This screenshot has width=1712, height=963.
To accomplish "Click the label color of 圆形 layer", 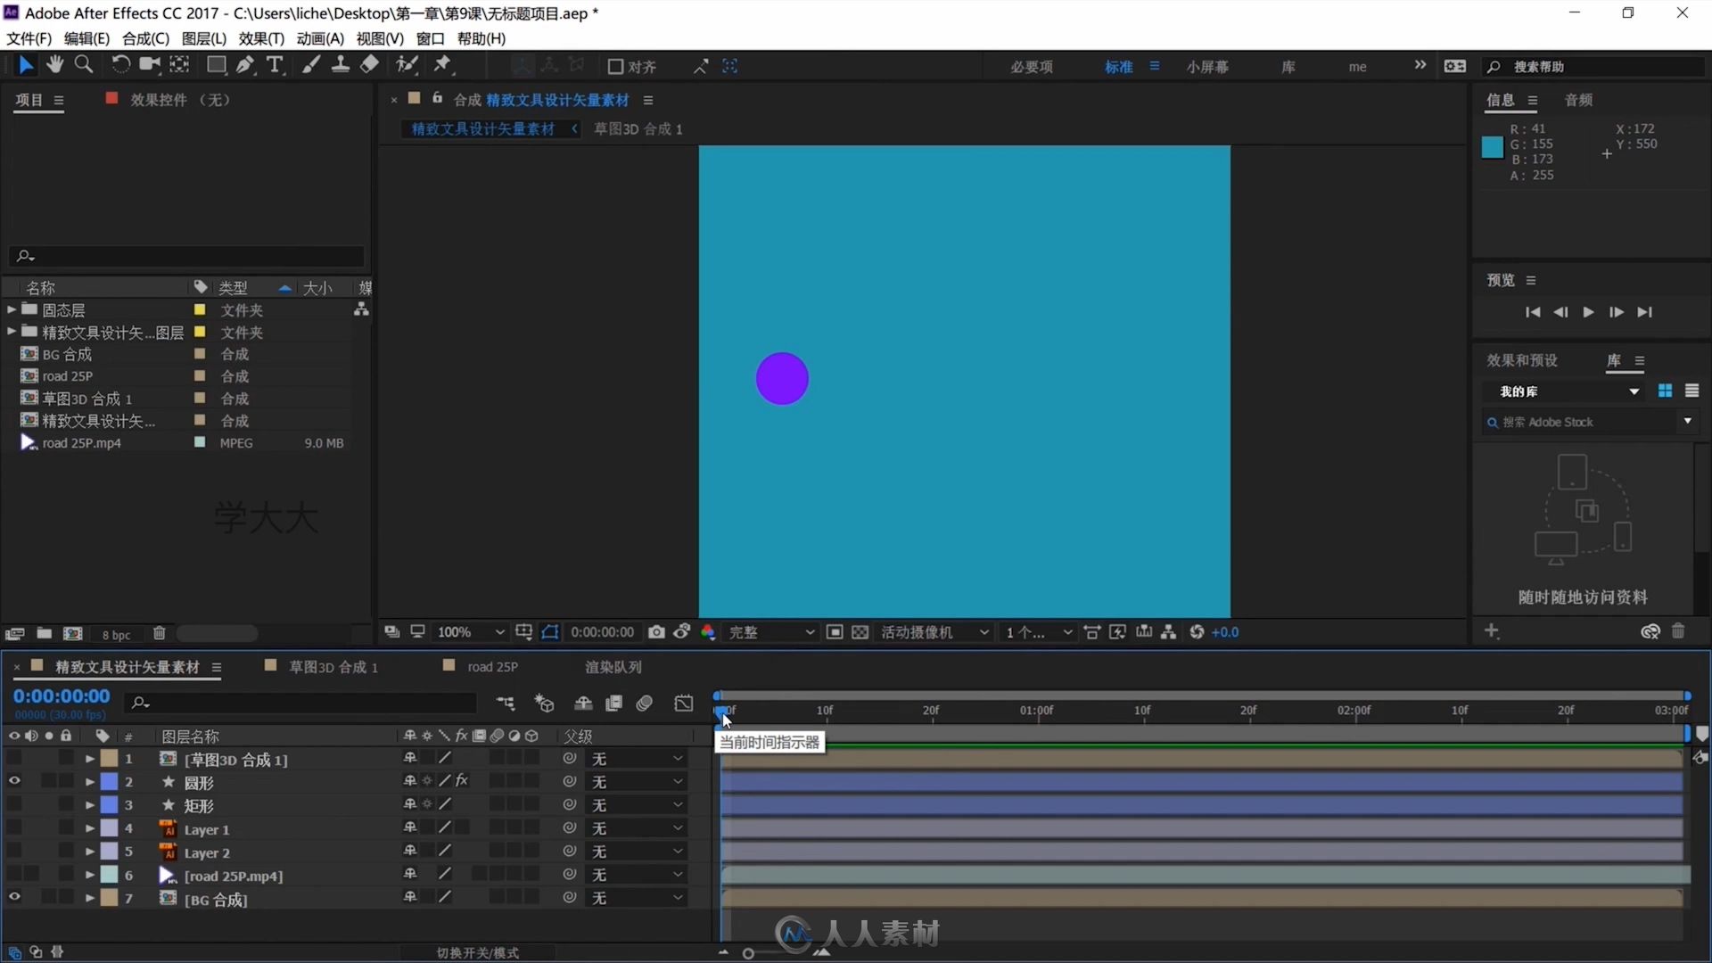I will 109,782.
